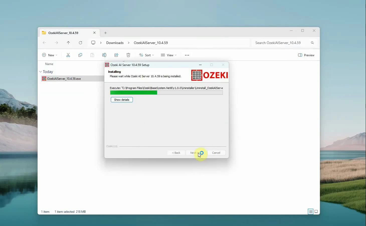Toggle the Preview pane

[x=306, y=55]
